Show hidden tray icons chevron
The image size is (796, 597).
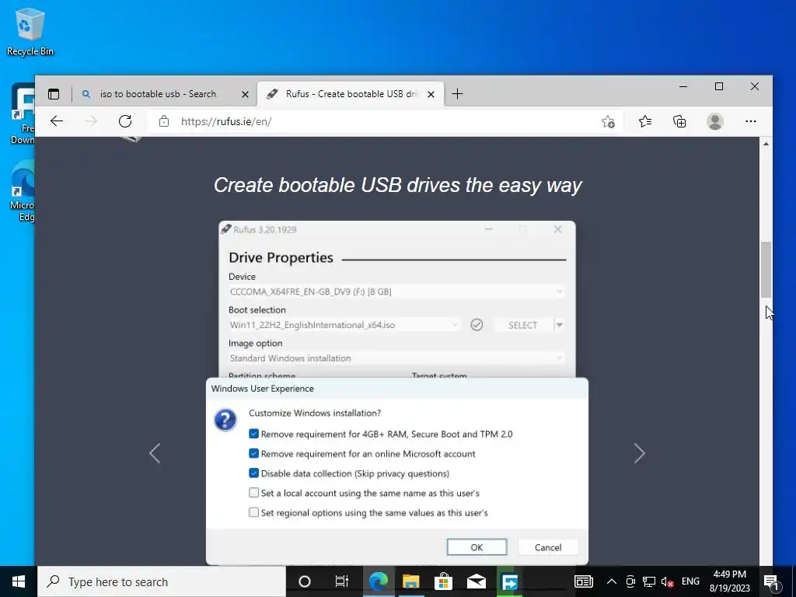[x=612, y=581]
